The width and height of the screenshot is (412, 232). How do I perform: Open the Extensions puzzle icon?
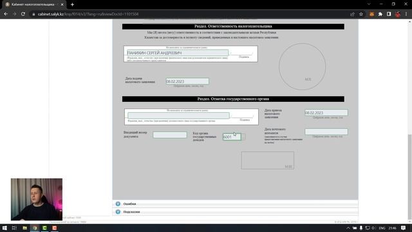click(x=380, y=14)
